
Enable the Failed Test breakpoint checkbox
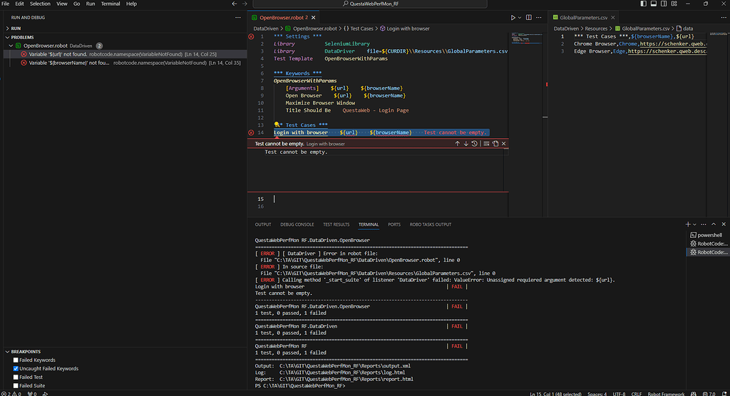point(16,377)
